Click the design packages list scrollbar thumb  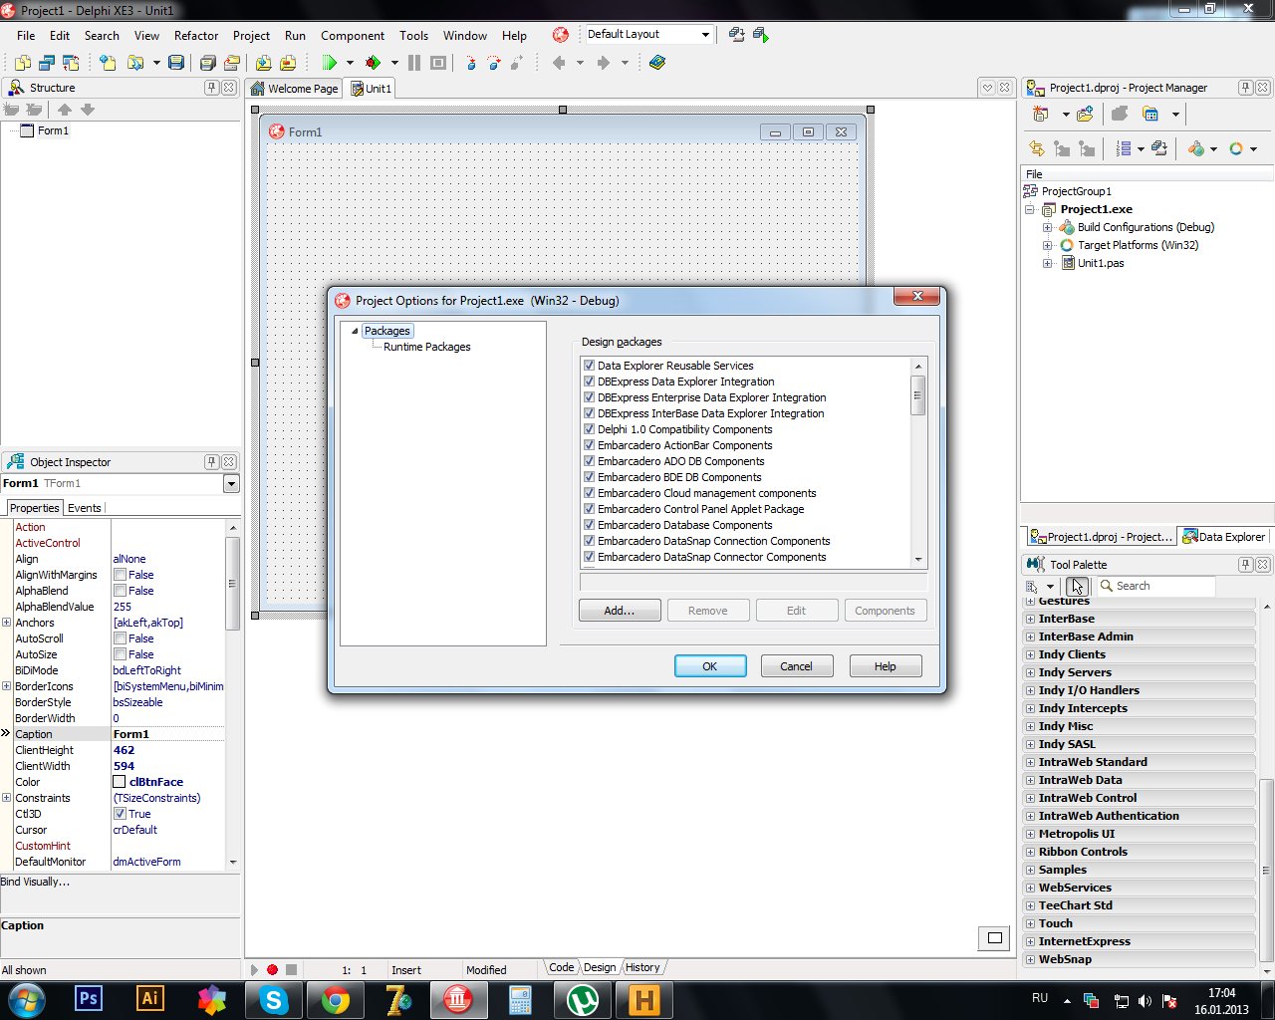pyautogui.click(x=918, y=394)
